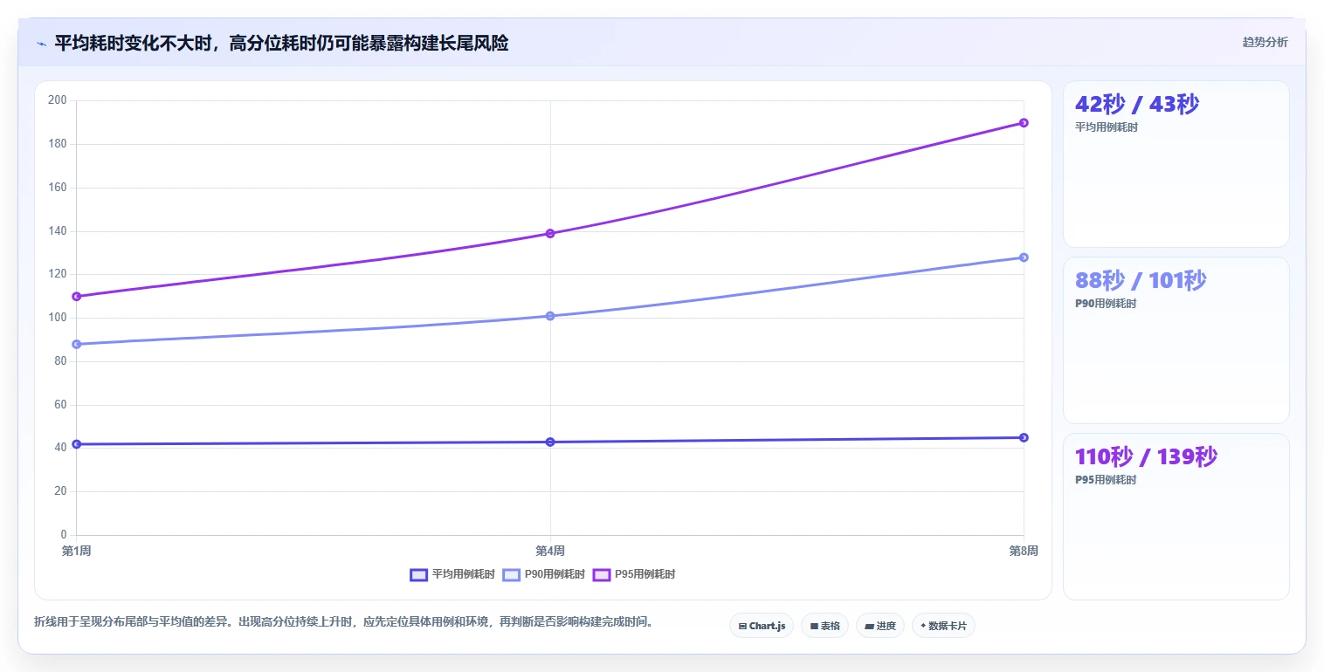The image size is (1324, 672).
Task: Click the 110秒 / 139秒 card value
Action: [1146, 456]
